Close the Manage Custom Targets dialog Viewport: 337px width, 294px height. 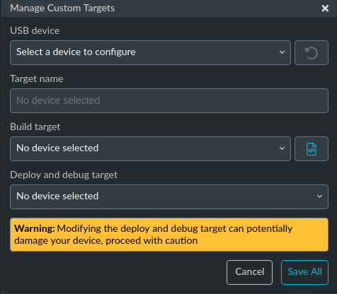(325, 8)
